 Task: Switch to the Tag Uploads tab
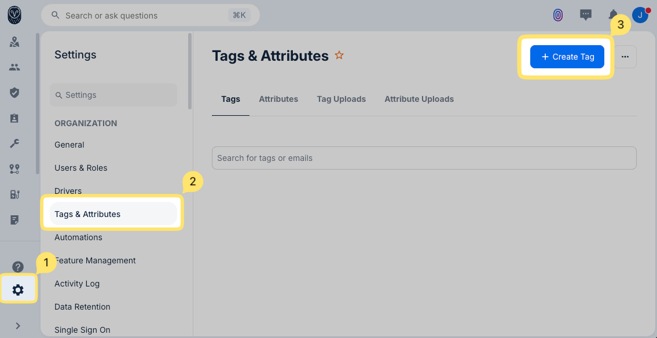coord(341,99)
